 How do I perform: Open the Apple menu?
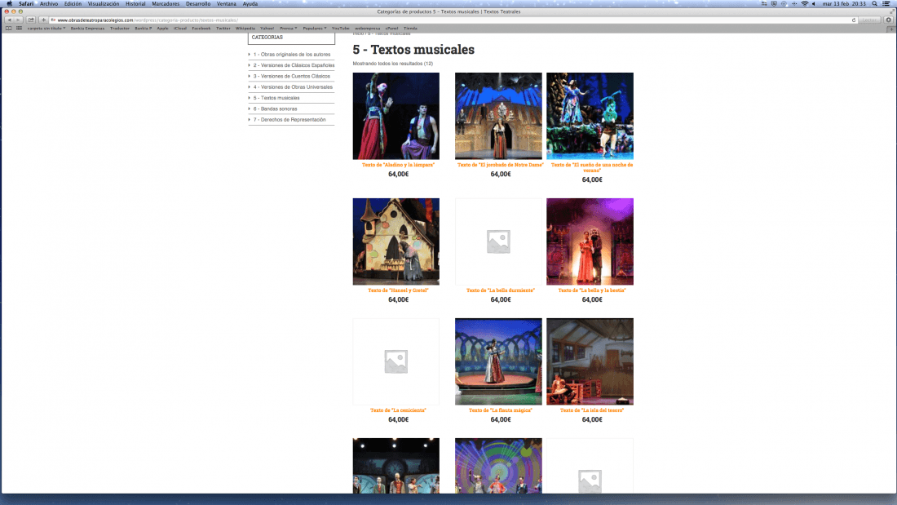tap(9, 3)
